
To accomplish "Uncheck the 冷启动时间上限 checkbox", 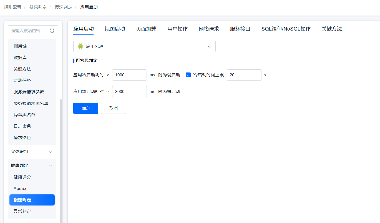I will (x=188, y=75).
